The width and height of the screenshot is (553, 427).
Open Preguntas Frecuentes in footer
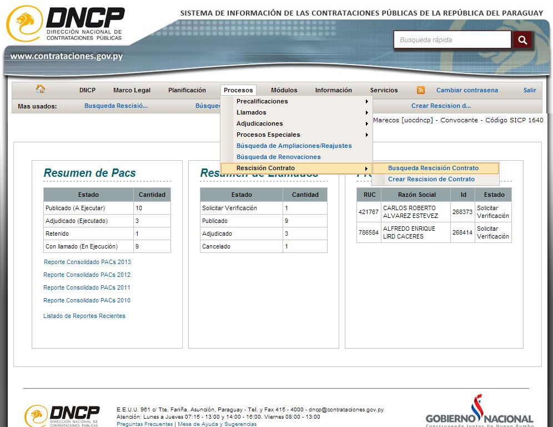tap(144, 424)
